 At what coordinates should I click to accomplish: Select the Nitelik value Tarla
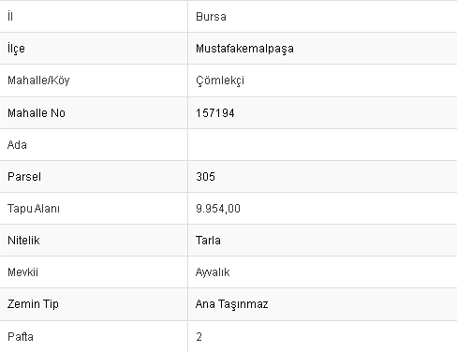pos(208,241)
